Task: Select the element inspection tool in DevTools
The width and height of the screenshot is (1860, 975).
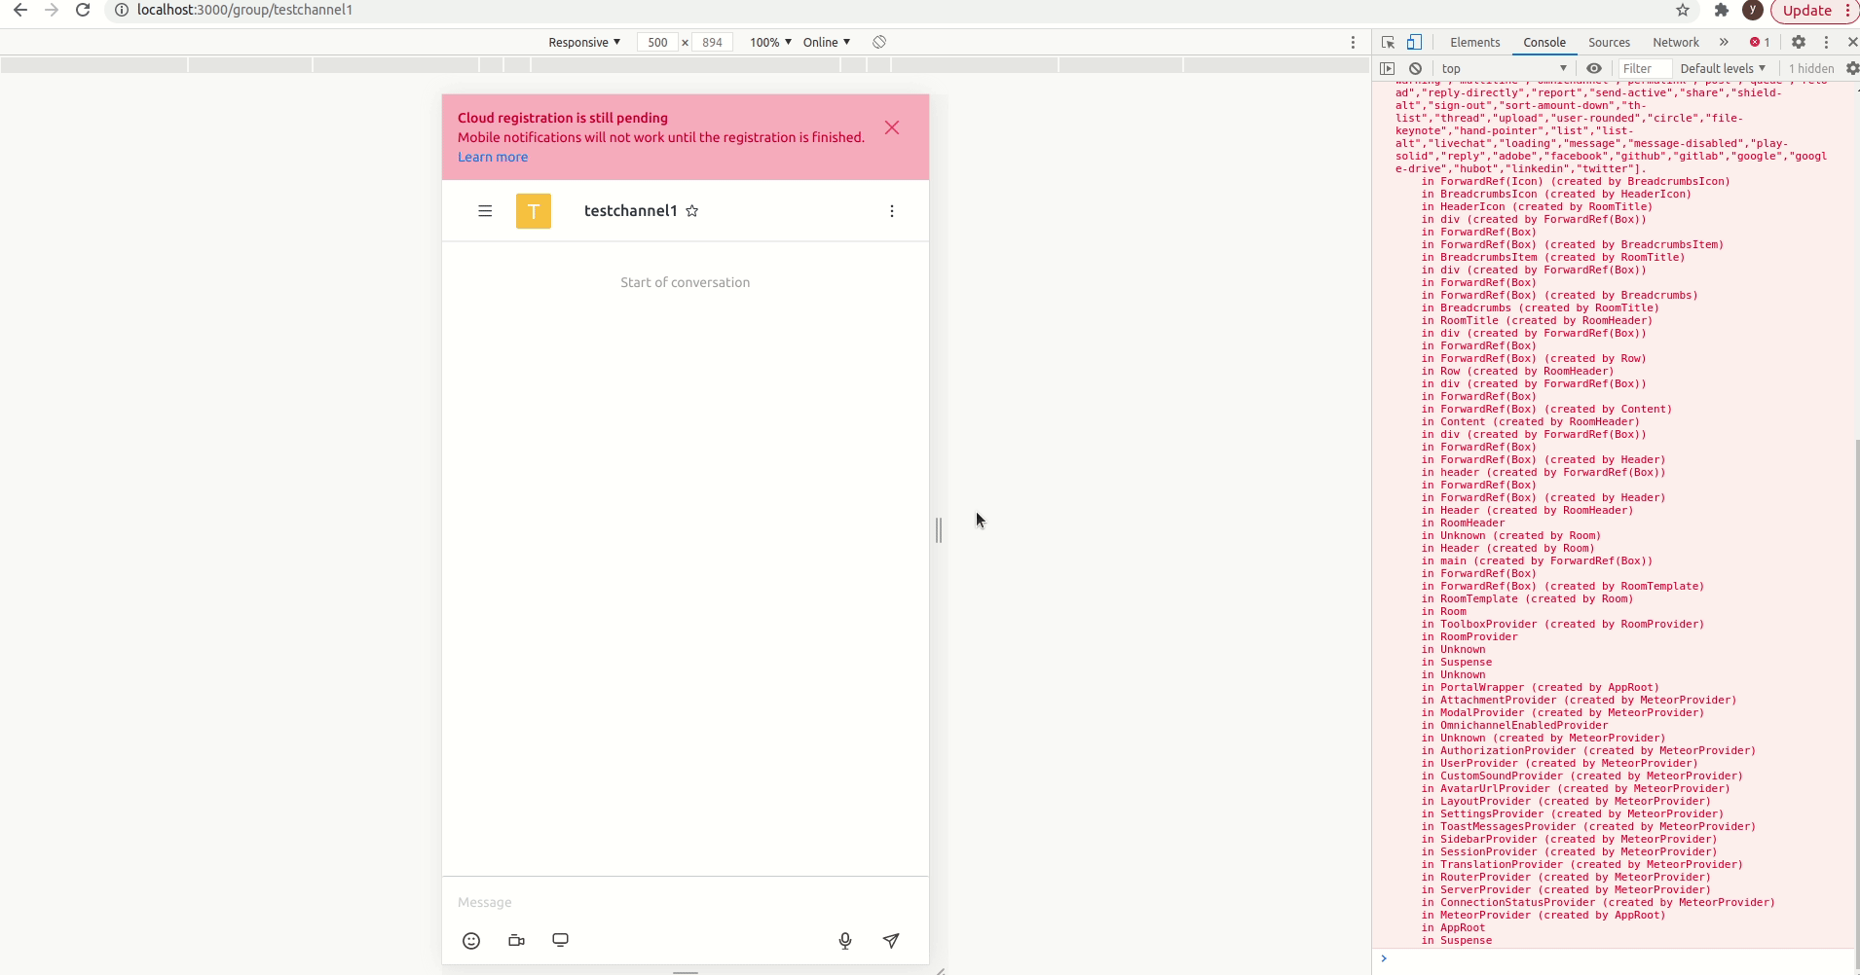Action: click(1387, 42)
